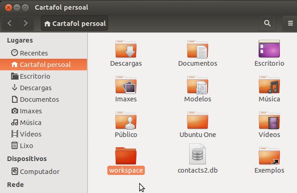297x193 pixels.
Task: Select the Público shared folder icon
Action: [126, 120]
